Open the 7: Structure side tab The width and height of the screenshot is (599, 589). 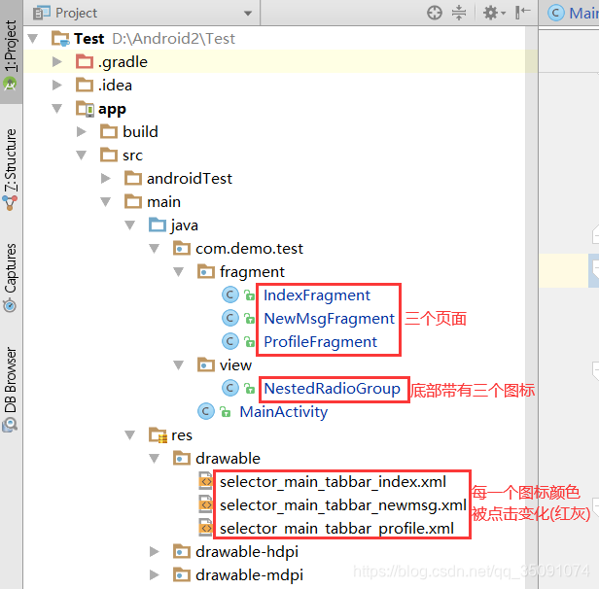click(11, 169)
